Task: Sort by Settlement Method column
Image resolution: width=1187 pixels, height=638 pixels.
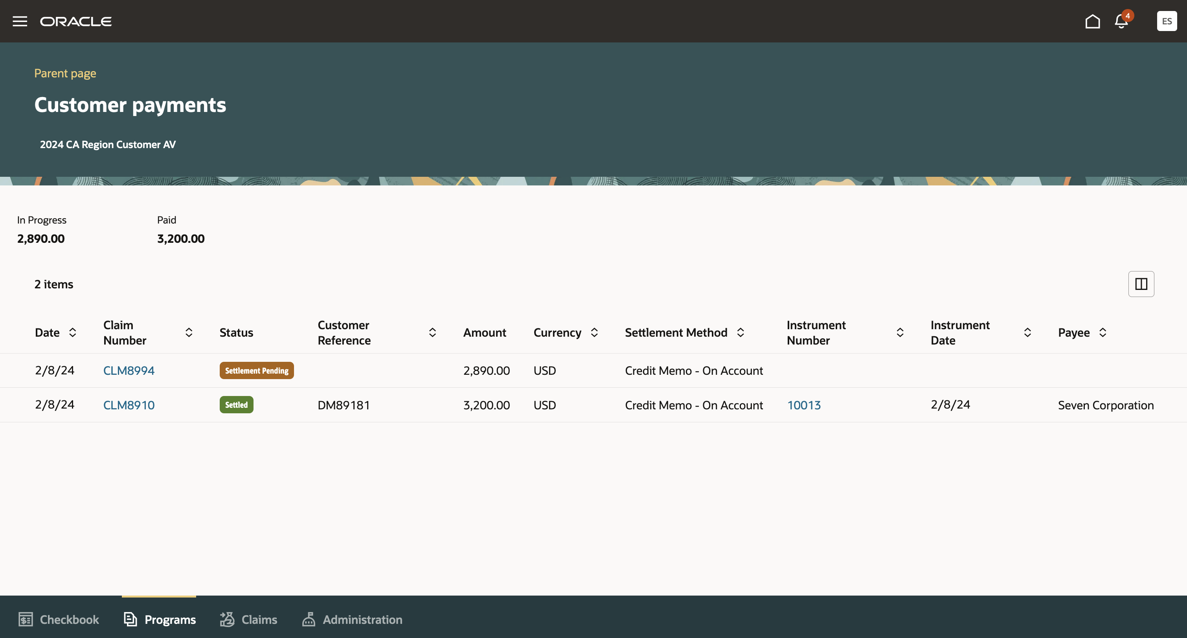Action: (740, 332)
